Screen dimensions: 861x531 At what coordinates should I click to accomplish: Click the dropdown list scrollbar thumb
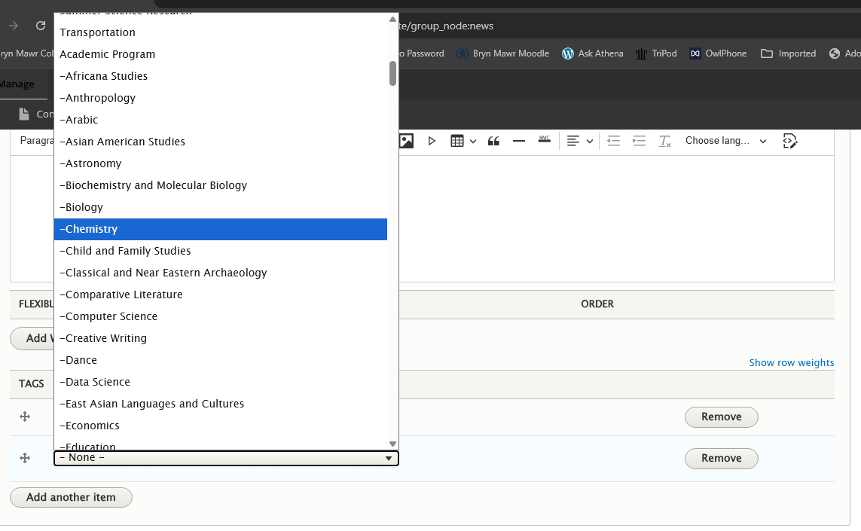[x=392, y=74]
